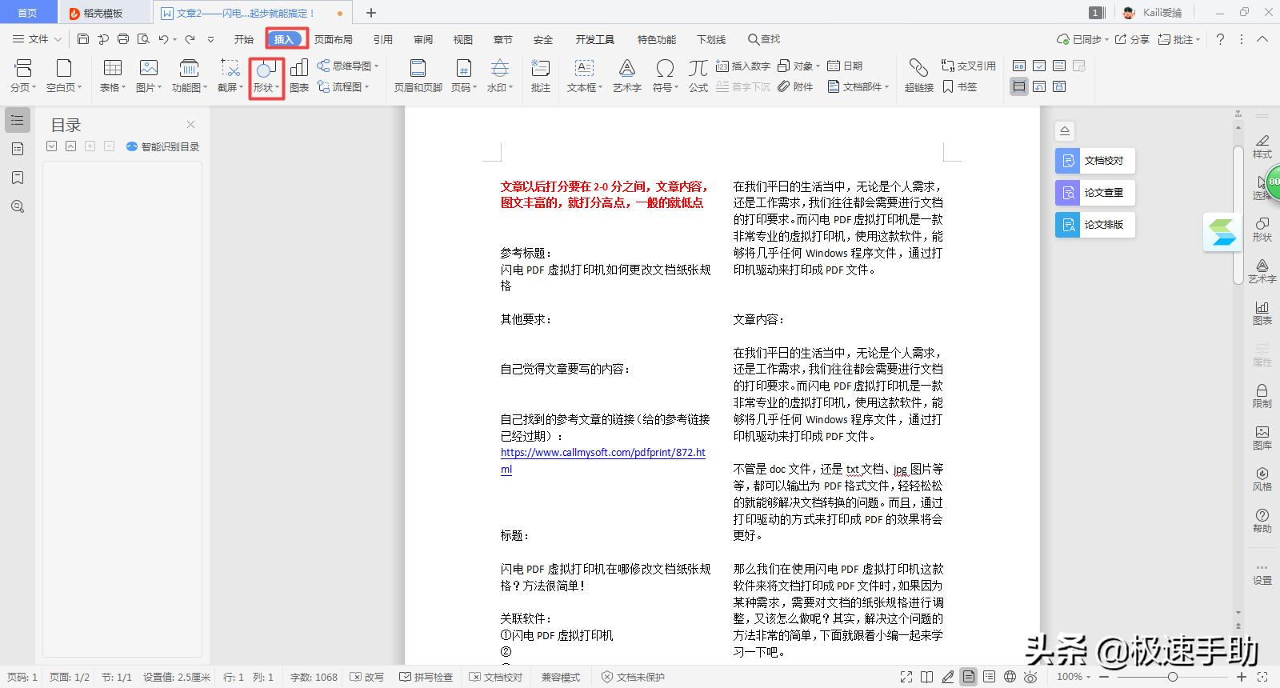Switch to page view in status bar
The width and height of the screenshot is (1280, 688).
969,677
